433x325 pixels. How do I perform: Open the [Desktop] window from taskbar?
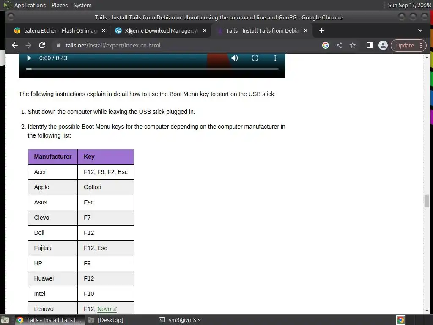pyautogui.click(x=105, y=320)
